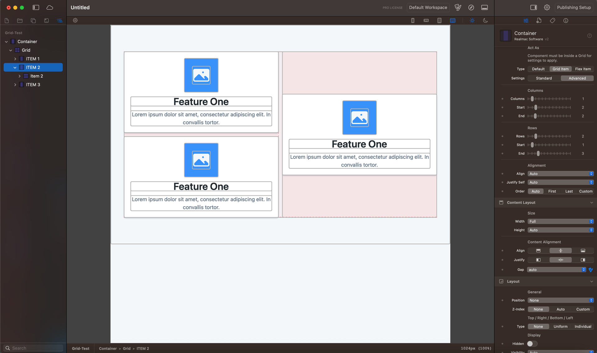Open the compass preview icon
The image size is (597, 353).
[471, 7]
